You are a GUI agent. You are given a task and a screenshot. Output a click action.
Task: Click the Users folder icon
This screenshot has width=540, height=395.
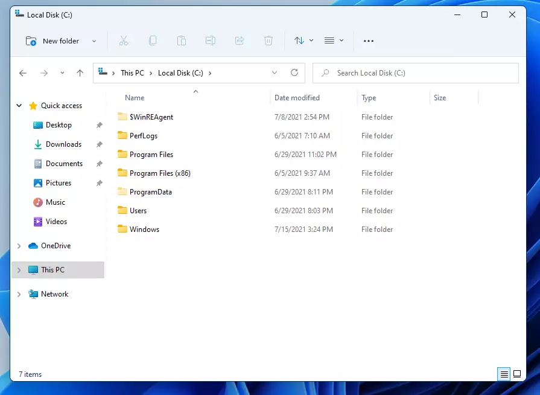[122, 210]
